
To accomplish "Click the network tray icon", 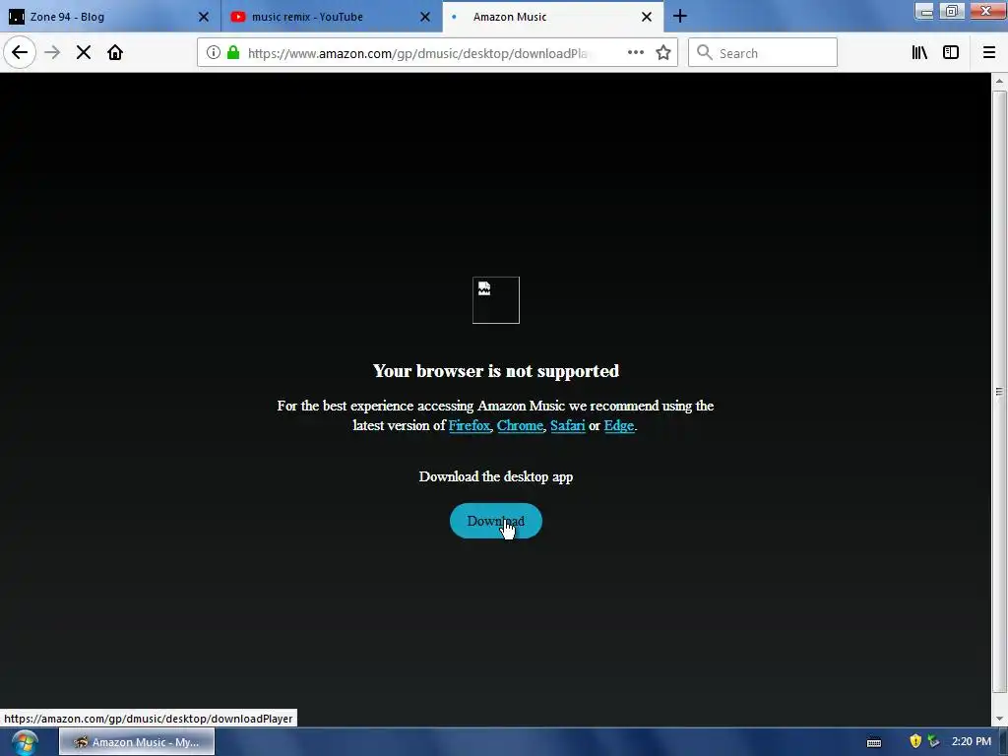I will pyautogui.click(x=933, y=742).
